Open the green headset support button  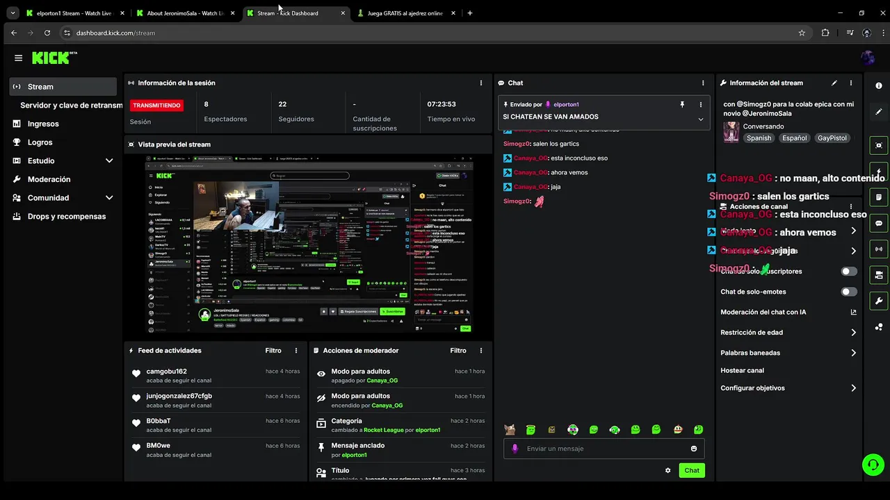873,465
